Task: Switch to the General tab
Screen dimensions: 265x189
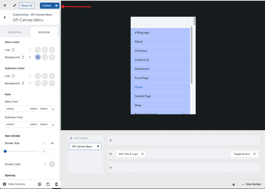Action: [x=15, y=32]
